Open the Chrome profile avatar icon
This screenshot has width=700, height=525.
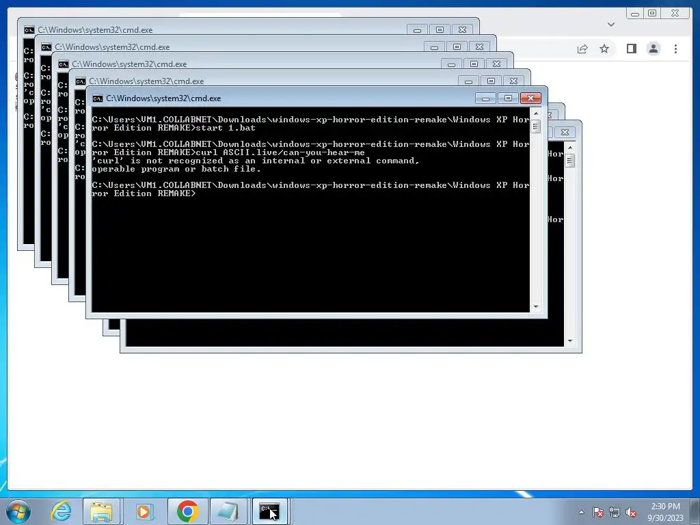(654, 49)
